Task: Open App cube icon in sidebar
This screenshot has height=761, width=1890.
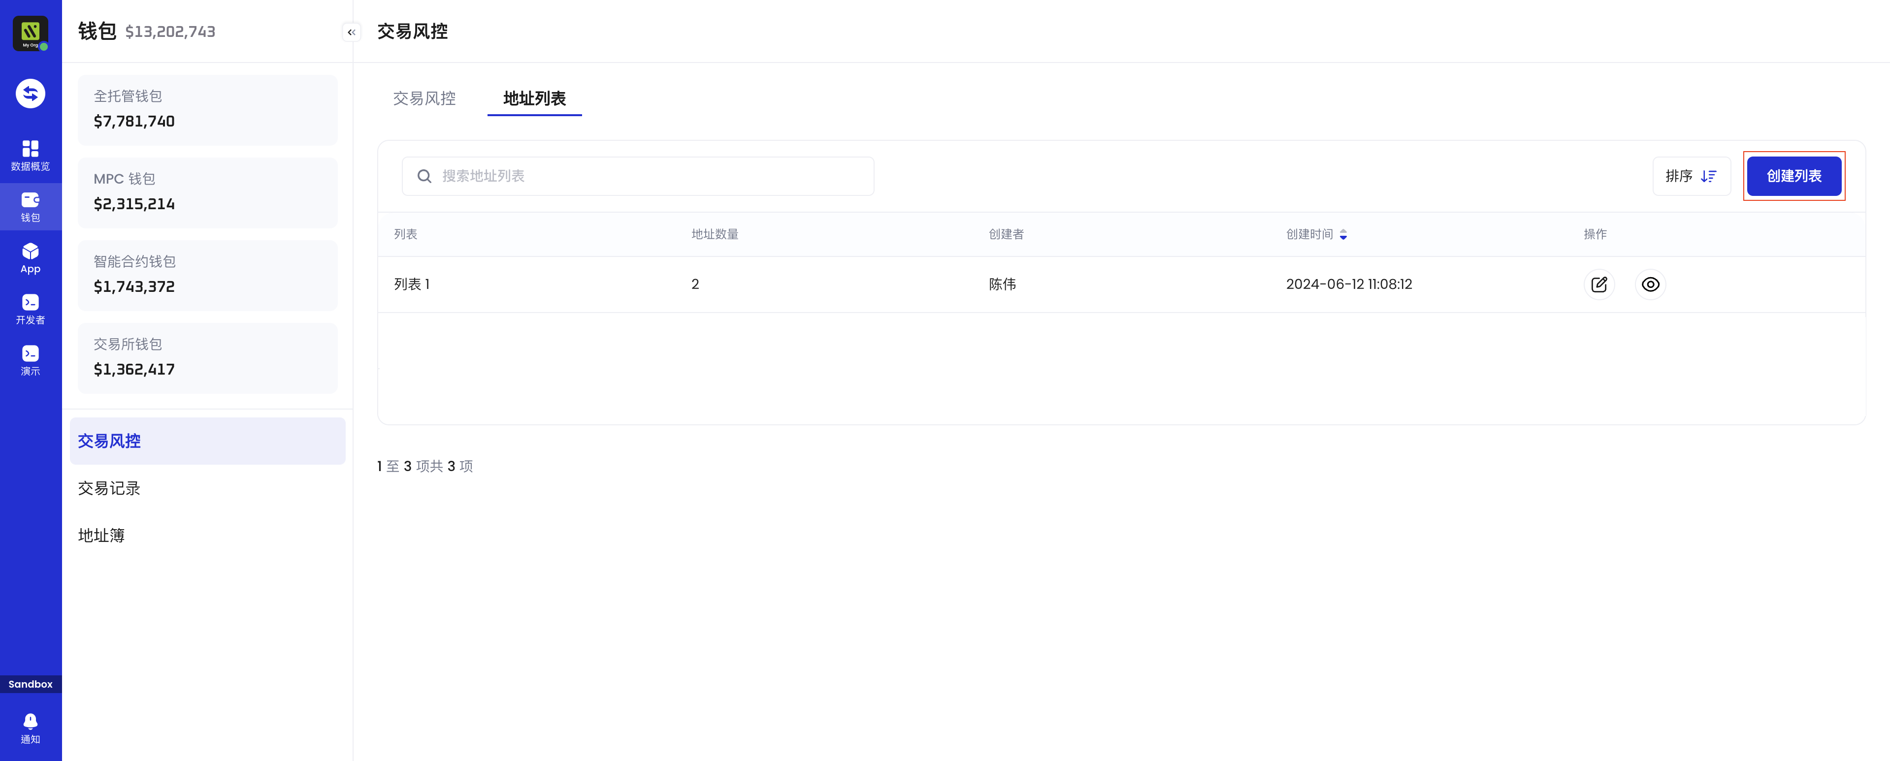Action: [30, 258]
